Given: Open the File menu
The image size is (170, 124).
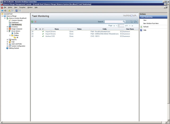Looking at the screenshot, I should [5, 7].
